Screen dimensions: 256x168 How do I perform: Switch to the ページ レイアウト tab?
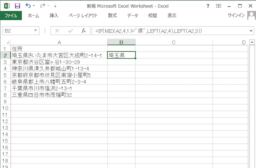click(x=84, y=16)
